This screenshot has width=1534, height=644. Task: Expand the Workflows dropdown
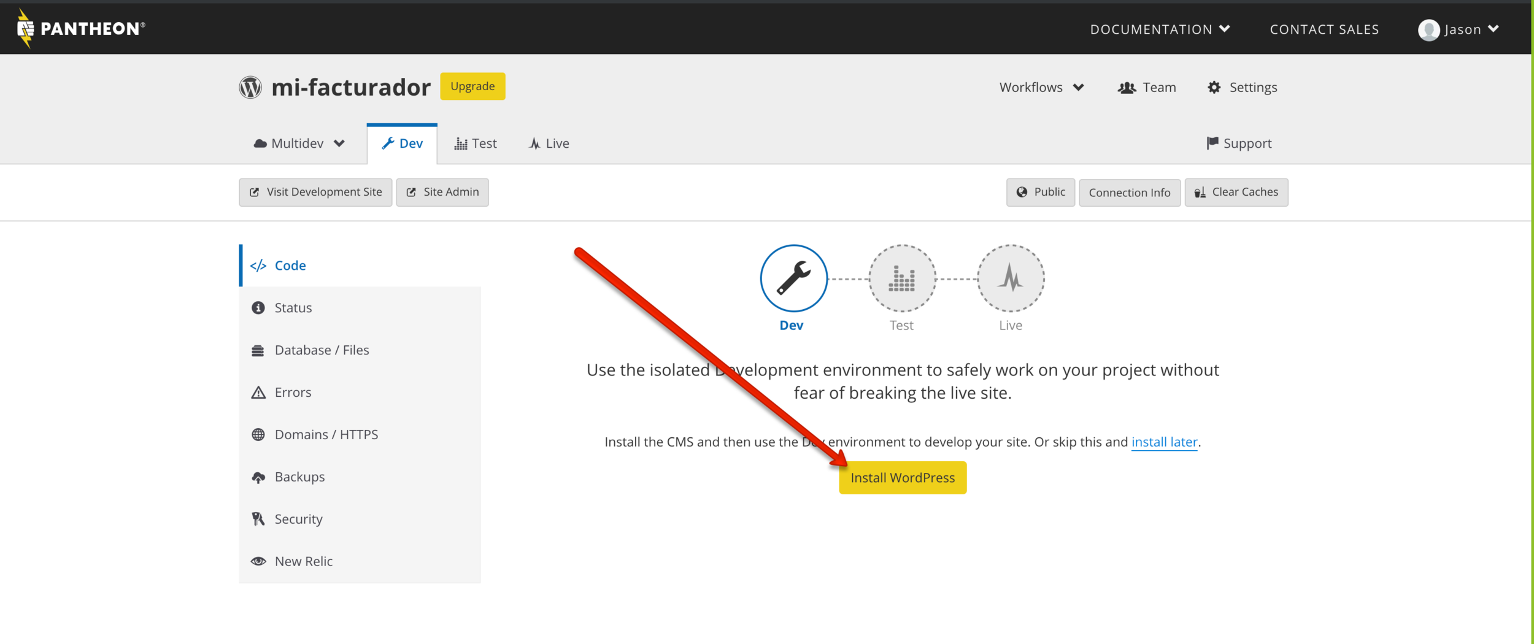pos(1041,88)
